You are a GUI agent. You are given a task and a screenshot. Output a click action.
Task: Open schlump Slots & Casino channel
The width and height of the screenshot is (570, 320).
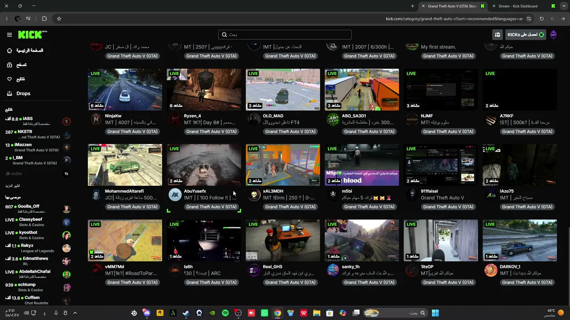[38, 287]
